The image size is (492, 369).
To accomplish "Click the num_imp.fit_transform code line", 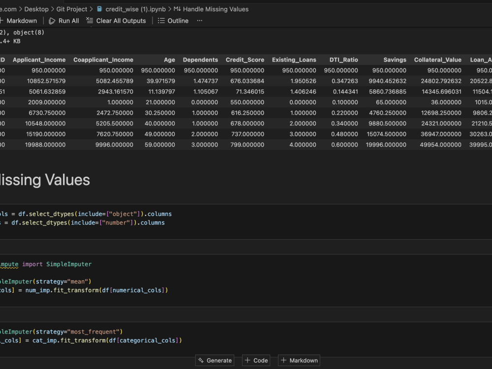I will tap(84, 290).
